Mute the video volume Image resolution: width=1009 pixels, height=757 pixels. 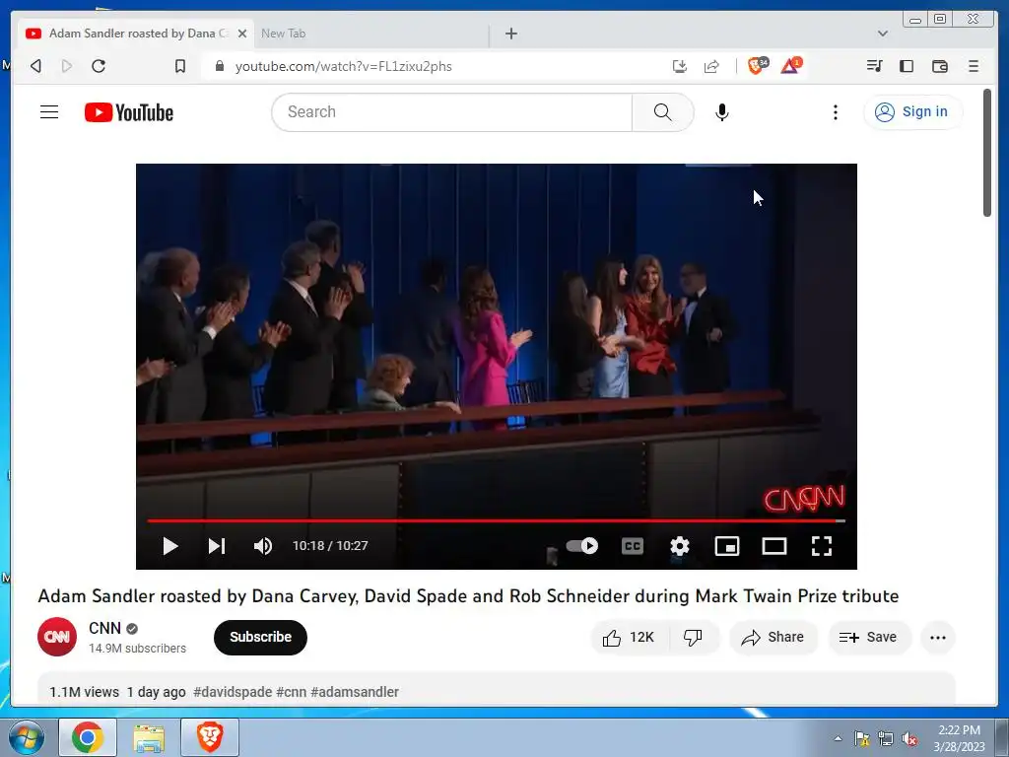click(262, 546)
